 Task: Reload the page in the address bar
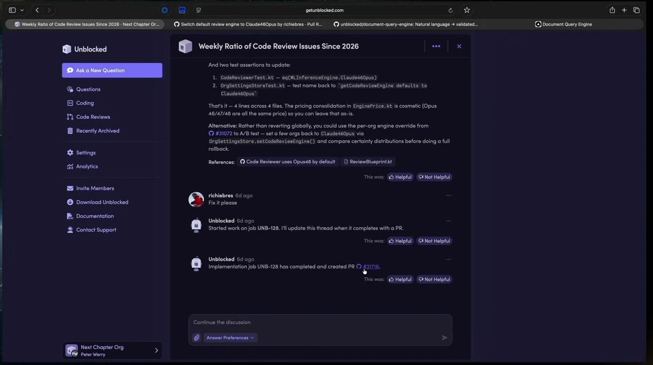click(450, 10)
